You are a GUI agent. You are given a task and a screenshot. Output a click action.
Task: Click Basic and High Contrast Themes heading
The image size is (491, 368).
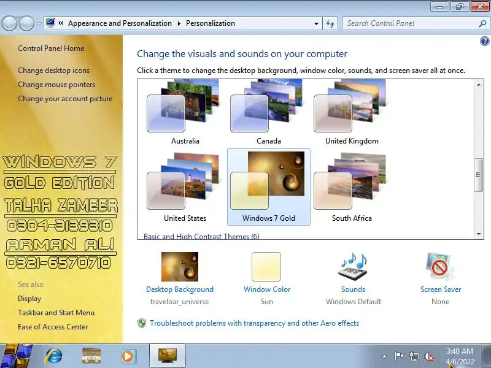pos(201,236)
